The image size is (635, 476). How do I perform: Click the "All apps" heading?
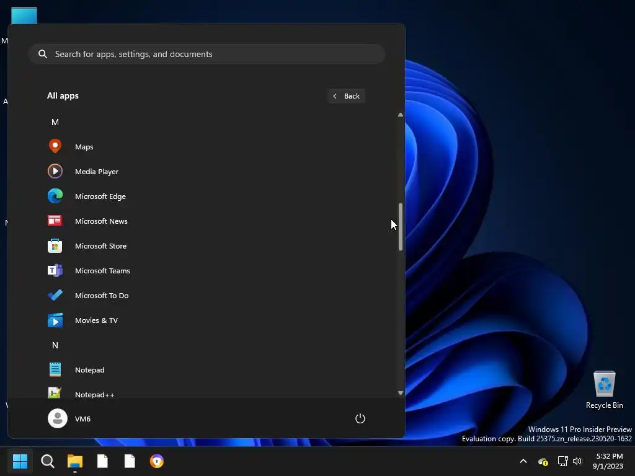[x=63, y=96]
